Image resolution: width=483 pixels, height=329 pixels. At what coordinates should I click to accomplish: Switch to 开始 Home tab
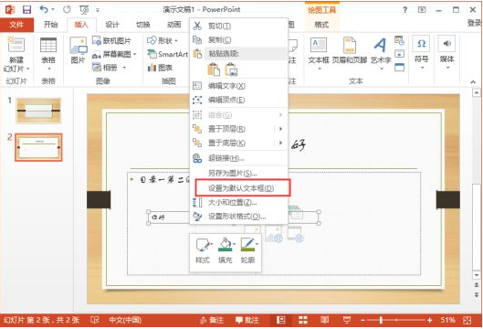tap(50, 25)
